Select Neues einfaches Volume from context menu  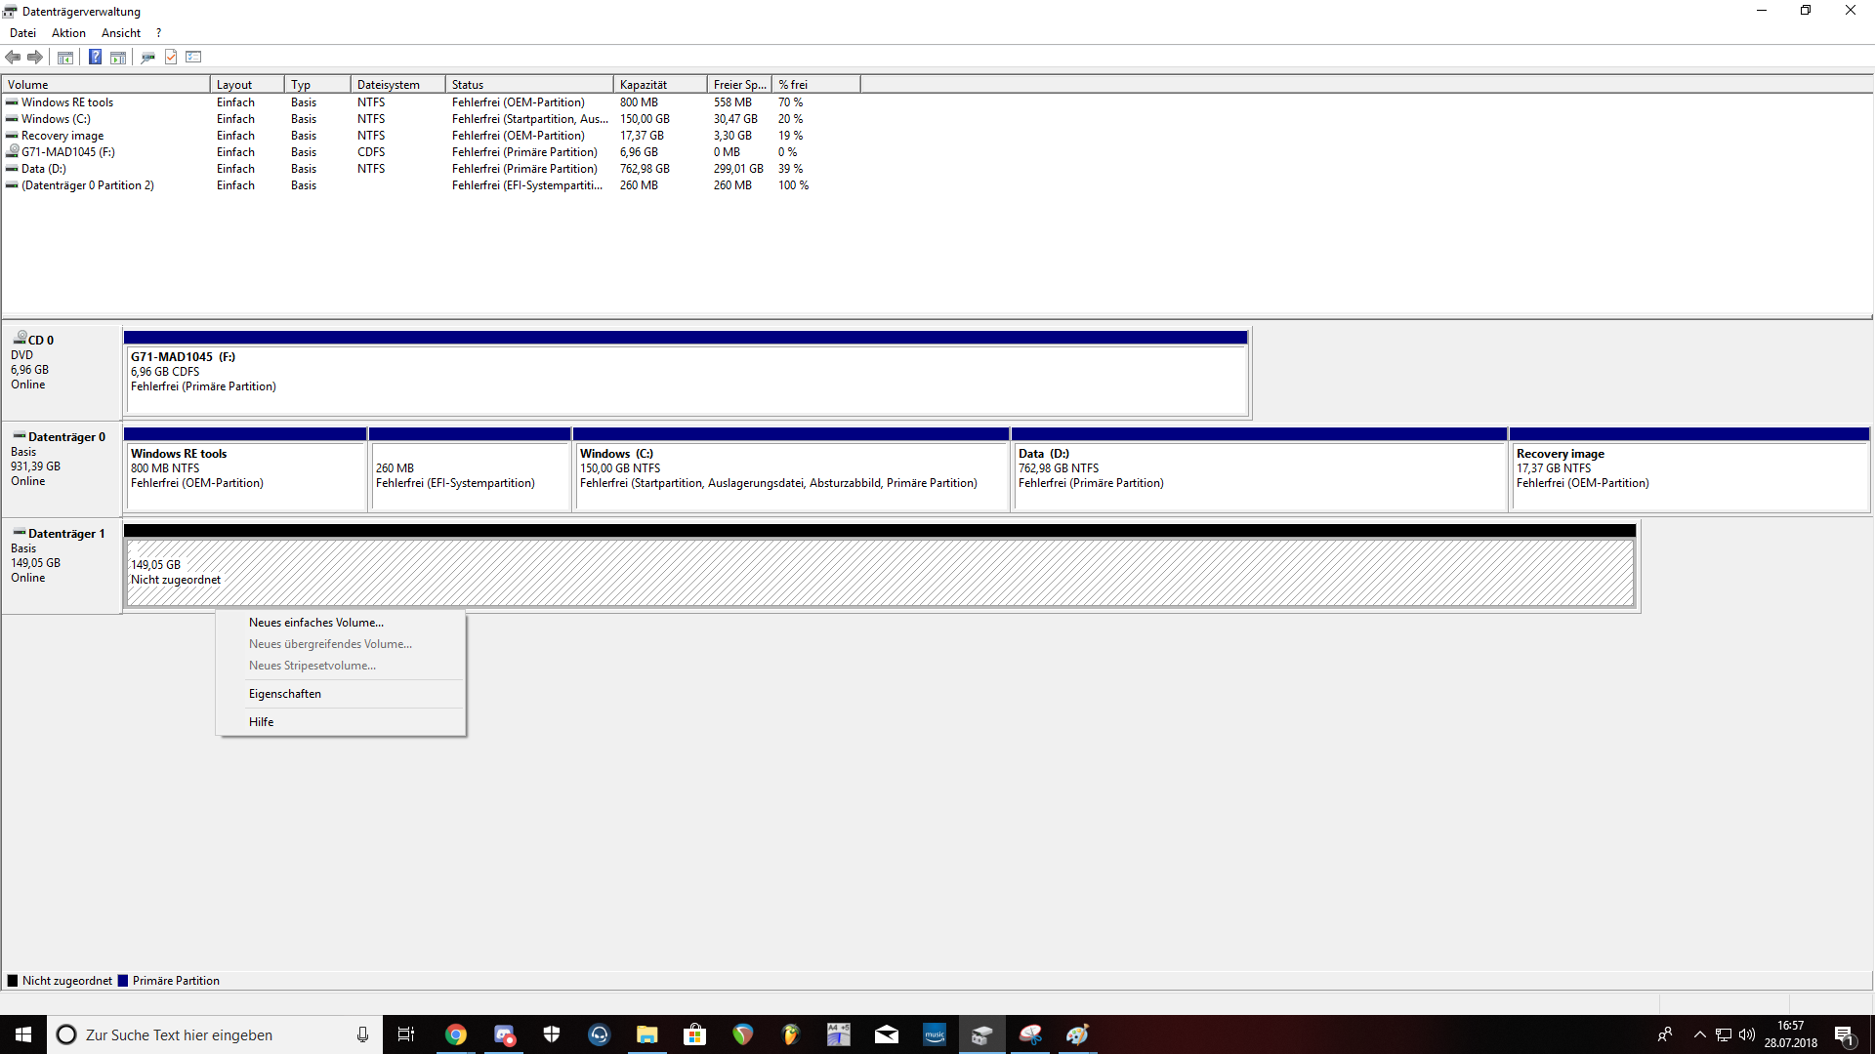click(315, 623)
